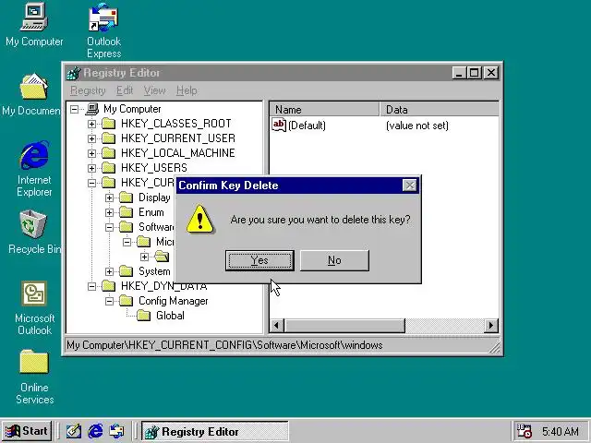Click the Name column header
The width and height of the screenshot is (591, 443).
click(324, 110)
